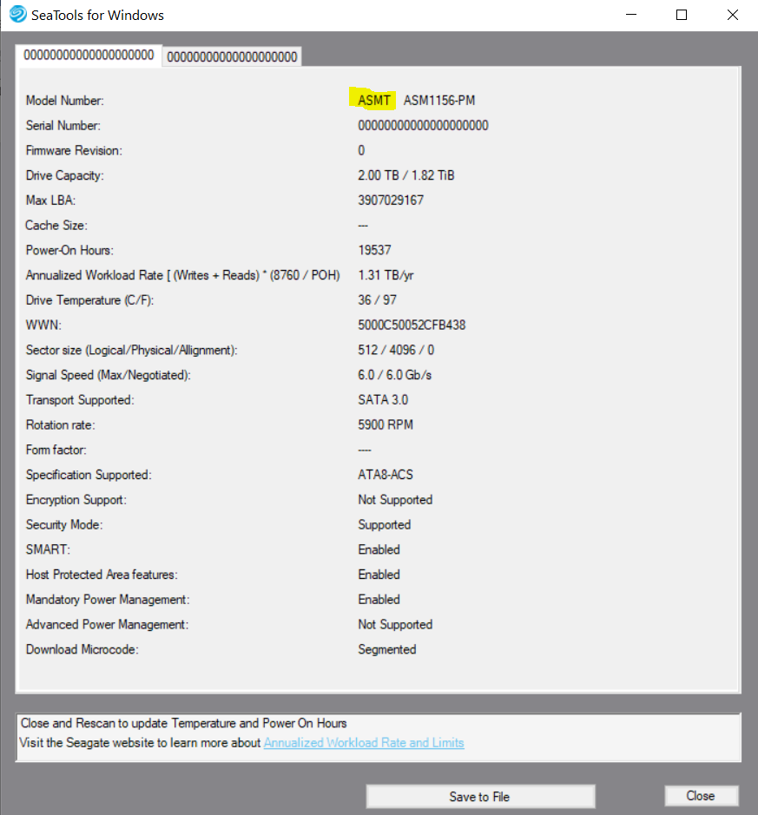Click the Form factor label

click(x=56, y=450)
